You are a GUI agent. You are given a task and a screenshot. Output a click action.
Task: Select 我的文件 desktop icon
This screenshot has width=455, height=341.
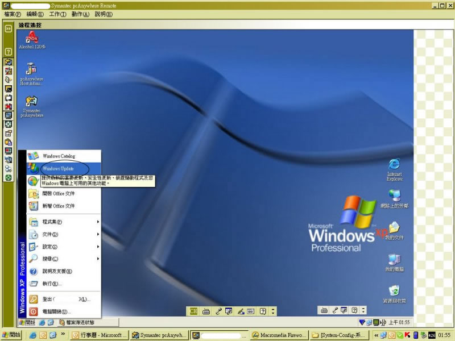click(394, 231)
